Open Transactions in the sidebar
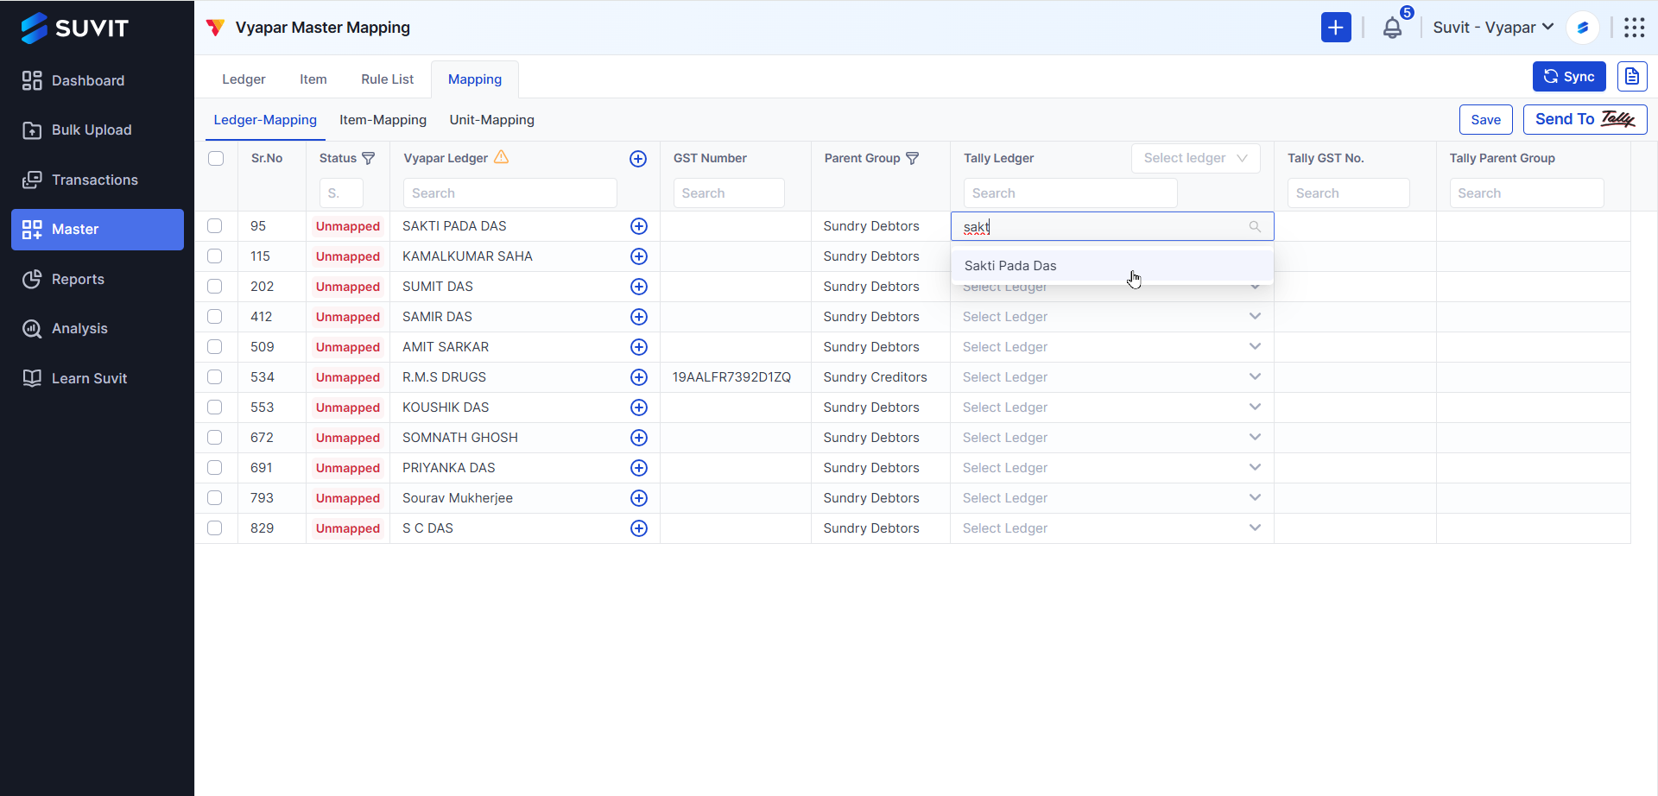The image size is (1658, 796). pyautogui.click(x=98, y=180)
